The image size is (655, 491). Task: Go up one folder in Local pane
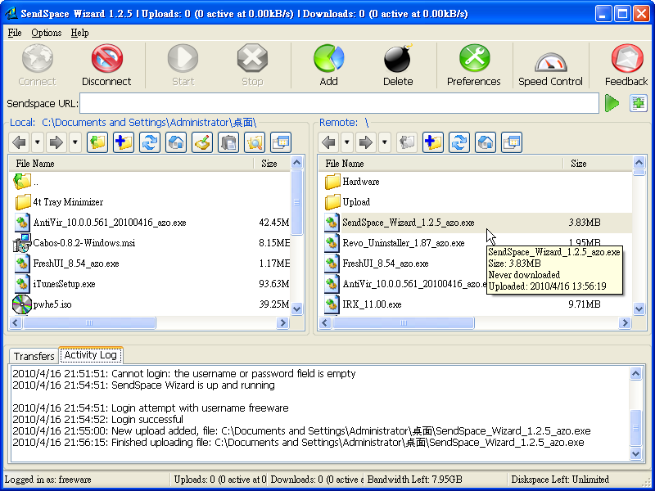pyautogui.click(x=97, y=142)
